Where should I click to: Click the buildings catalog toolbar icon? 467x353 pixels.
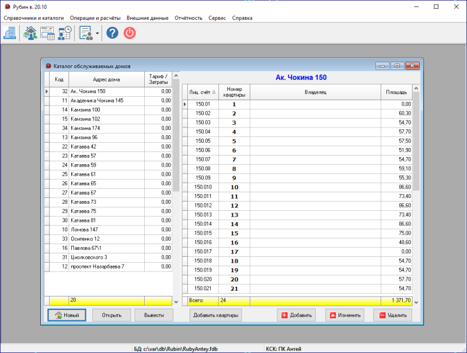(x=10, y=33)
